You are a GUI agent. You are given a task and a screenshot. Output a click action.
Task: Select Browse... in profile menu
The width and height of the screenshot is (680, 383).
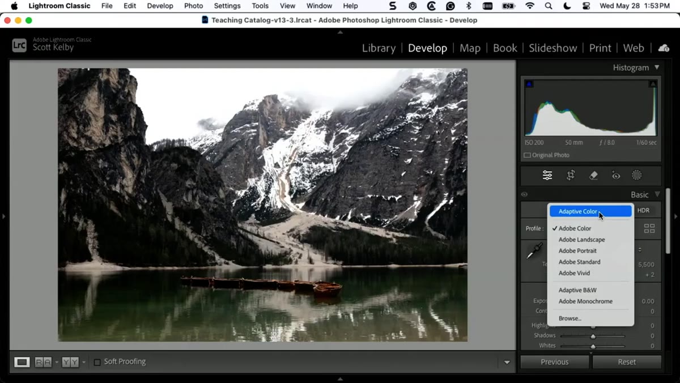tap(590, 318)
